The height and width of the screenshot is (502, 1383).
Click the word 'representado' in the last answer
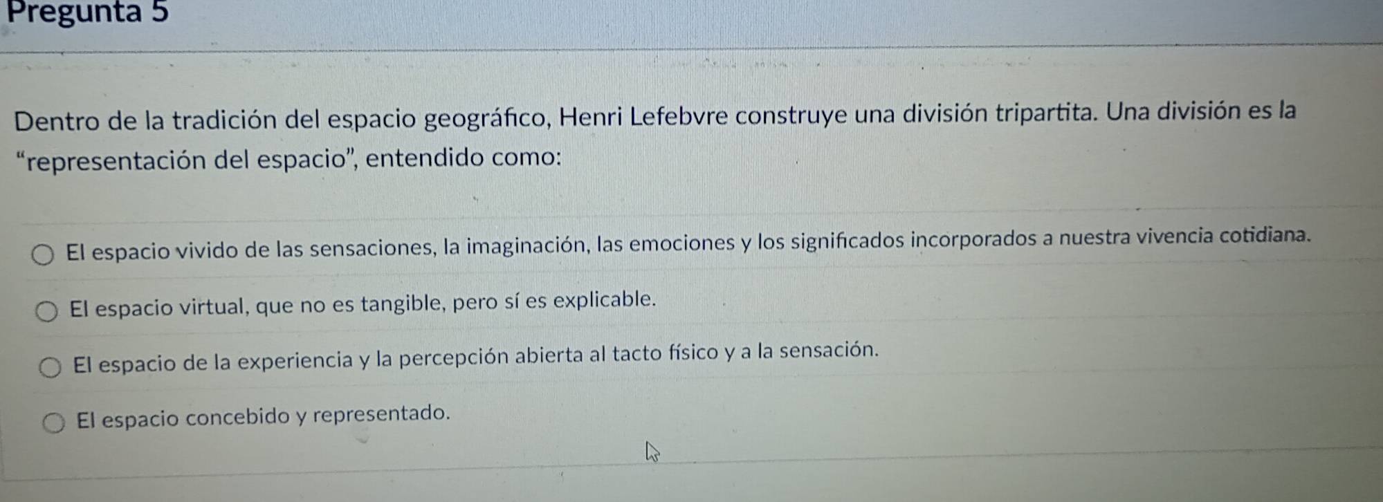click(x=381, y=415)
